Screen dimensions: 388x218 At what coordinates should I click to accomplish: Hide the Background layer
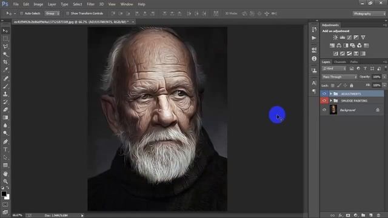click(324, 110)
